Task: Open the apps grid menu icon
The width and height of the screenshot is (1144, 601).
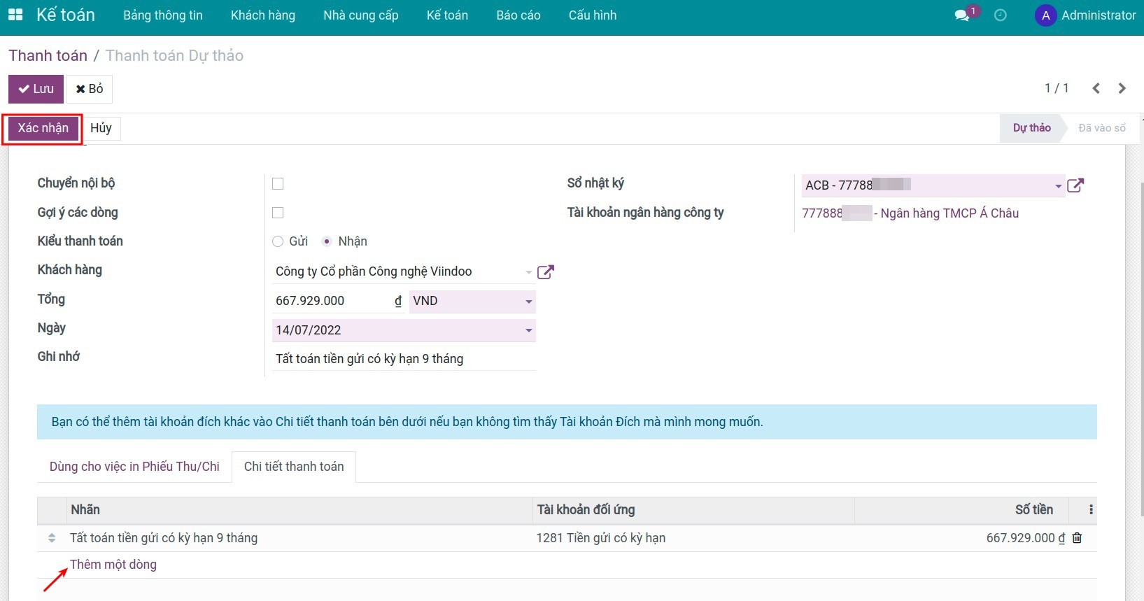Action: [x=15, y=15]
